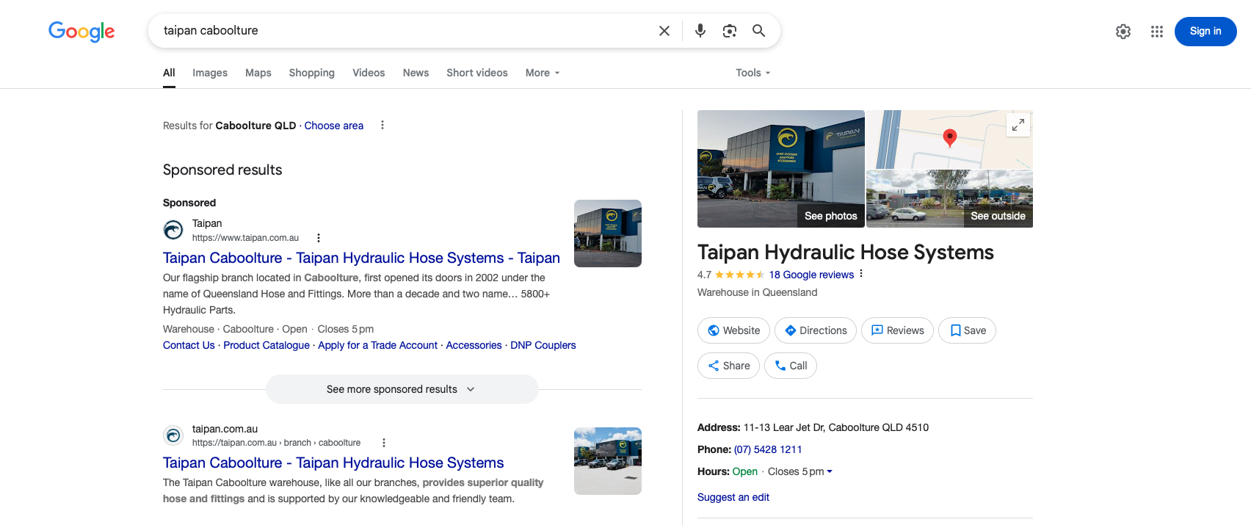
Task: Expand See more sponsored results
Action: click(x=402, y=389)
